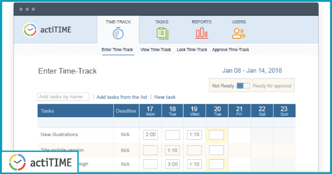Screen dimensions: 332x174
Task: Click the actiTIME logo badge at bottom-left
Action: (40, 162)
